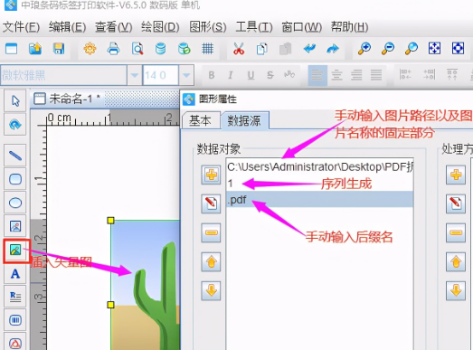Toggle bold formatting B
473x350 pixels.
[212, 75]
